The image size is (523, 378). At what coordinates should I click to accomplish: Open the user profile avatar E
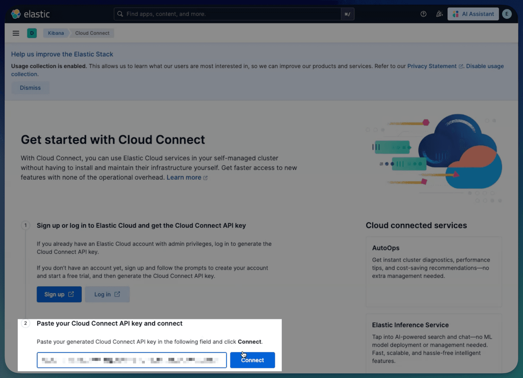coord(507,14)
